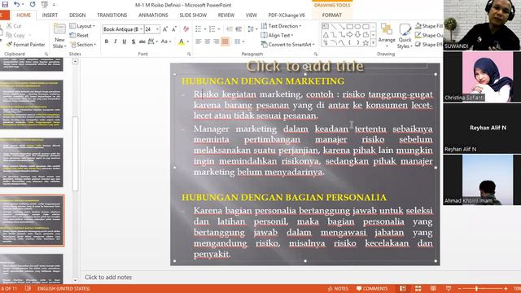Click Shape Fill
The image size is (521, 293).
429,26
